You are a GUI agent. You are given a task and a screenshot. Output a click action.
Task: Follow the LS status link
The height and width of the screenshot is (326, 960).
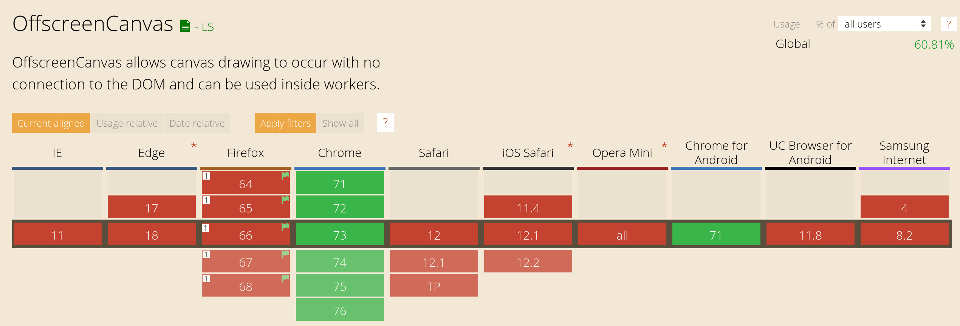[207, 27]
